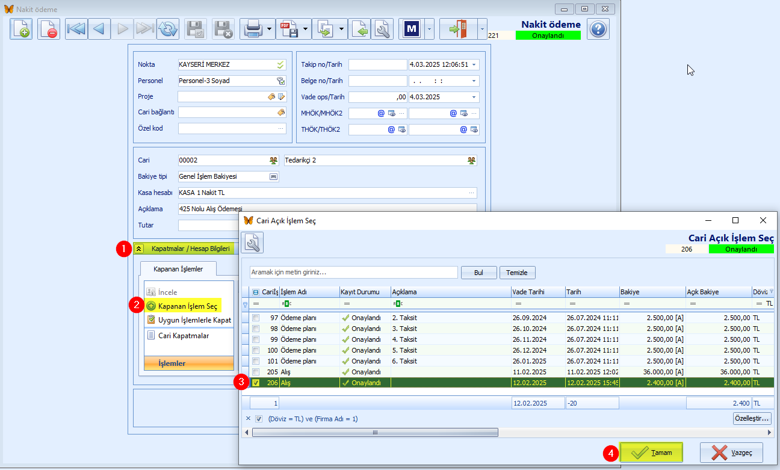
Task: Select the Kapanan İşlemler tab
Action: 178,269
